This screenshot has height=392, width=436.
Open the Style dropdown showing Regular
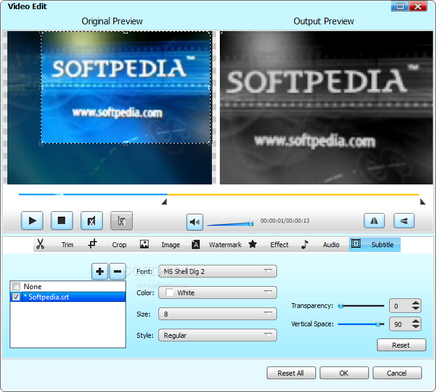pos(217,335)
